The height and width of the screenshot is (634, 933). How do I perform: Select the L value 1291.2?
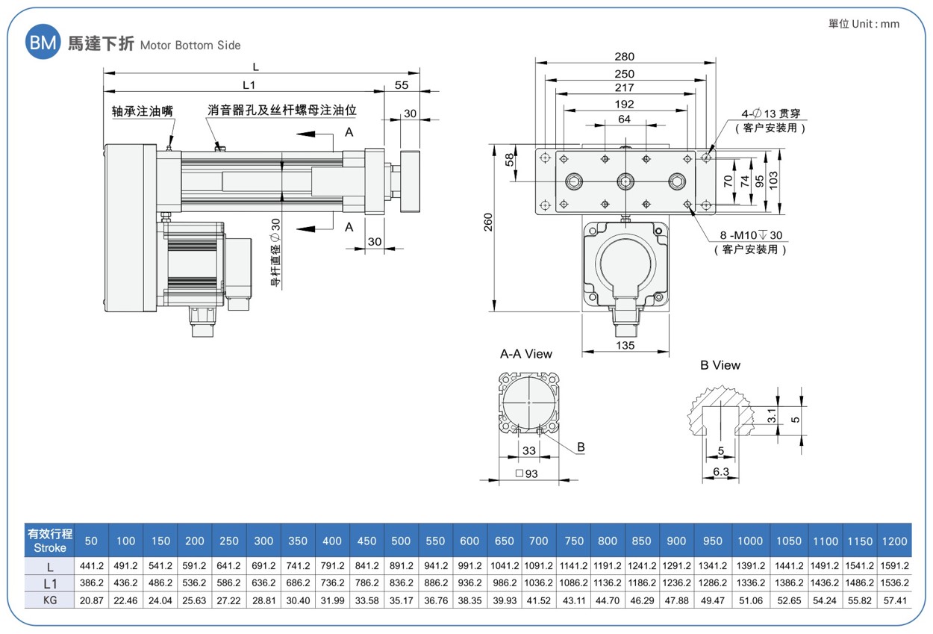(x=677, y=566)
